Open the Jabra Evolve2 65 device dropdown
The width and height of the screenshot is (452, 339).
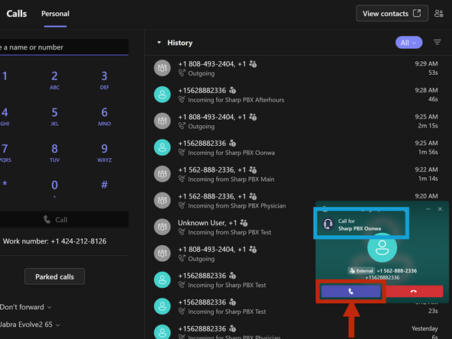coord(30,324)
